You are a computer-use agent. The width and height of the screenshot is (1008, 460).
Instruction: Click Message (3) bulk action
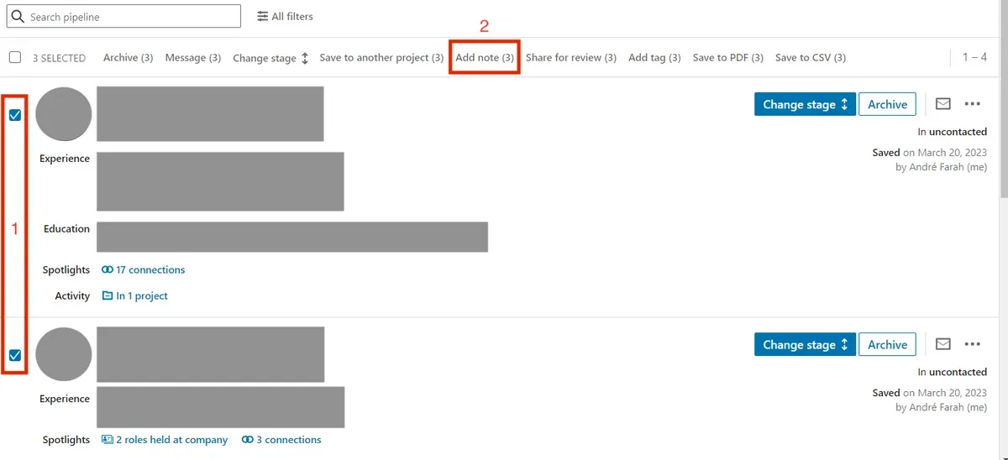point(193,57)
